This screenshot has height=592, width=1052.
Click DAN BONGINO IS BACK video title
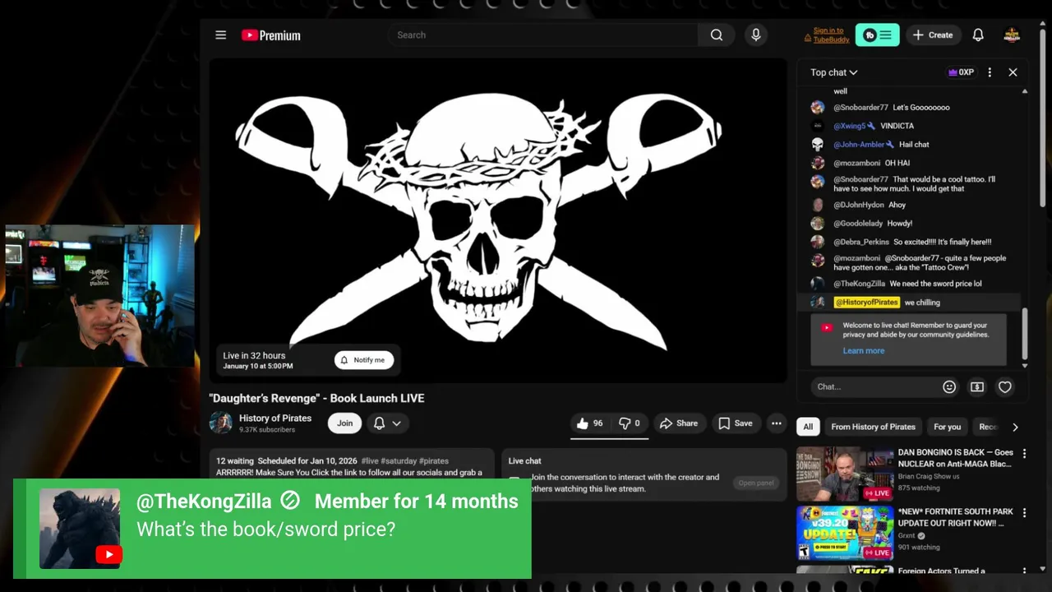pos(955,458)
